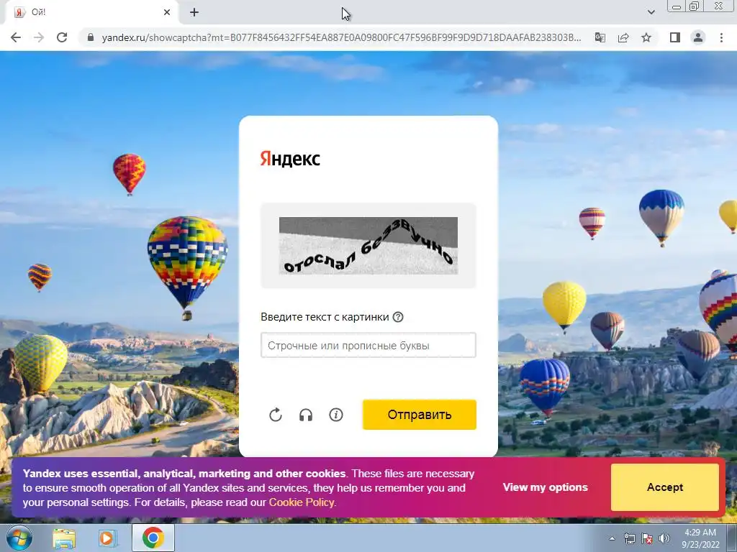This screenshot has height=552, width=737.
Task: Go back to previous page
Action: pos(16,37)
